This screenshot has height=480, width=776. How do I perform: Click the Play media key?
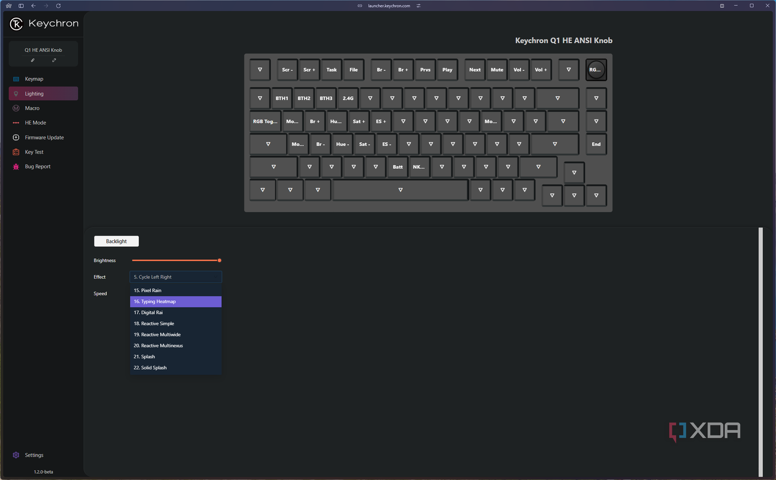click(x=447, y=69)
